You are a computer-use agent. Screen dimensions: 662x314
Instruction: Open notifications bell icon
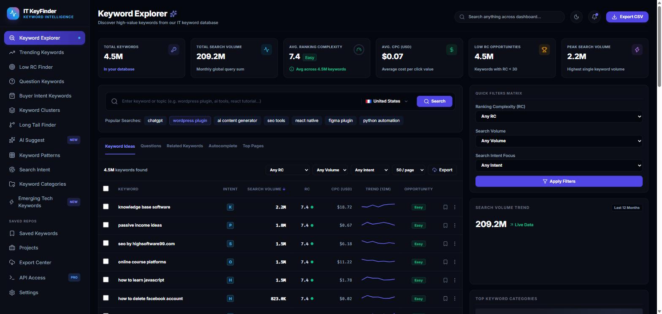[x=594, y=17]
